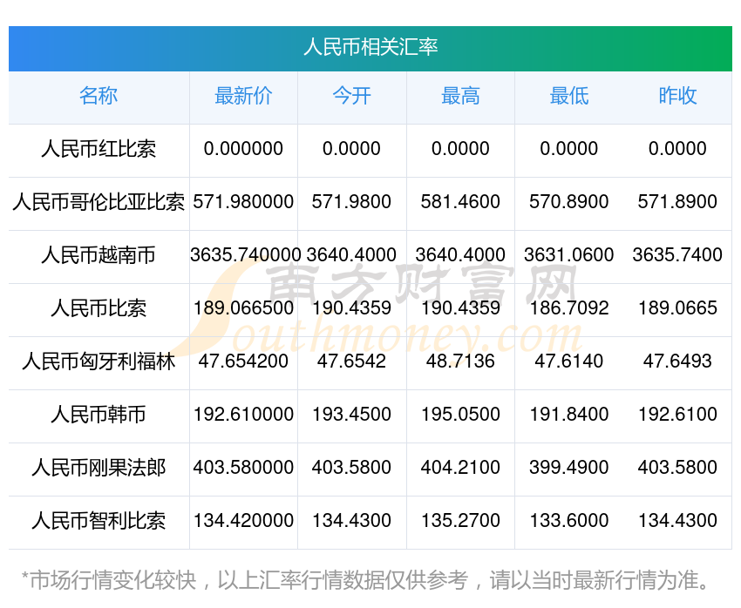Viewport: 741px width, 608px height.
Task: Select the 人民币韩币 row name
Action: click(x=99, y=415)
